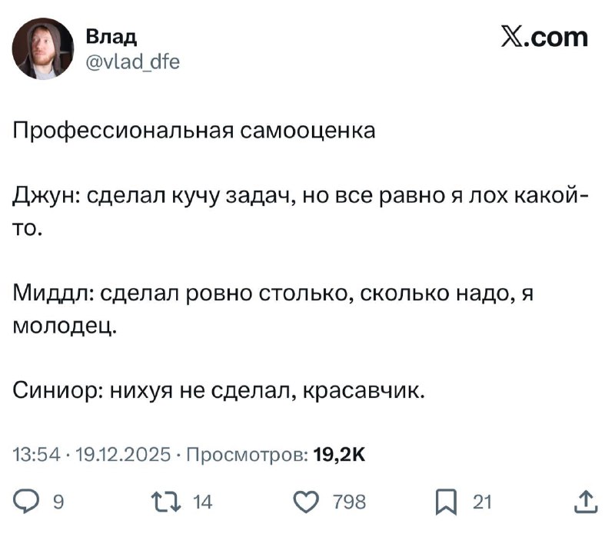
Task: Click the X logo next to .com
Action: click(x=511, y=37)
